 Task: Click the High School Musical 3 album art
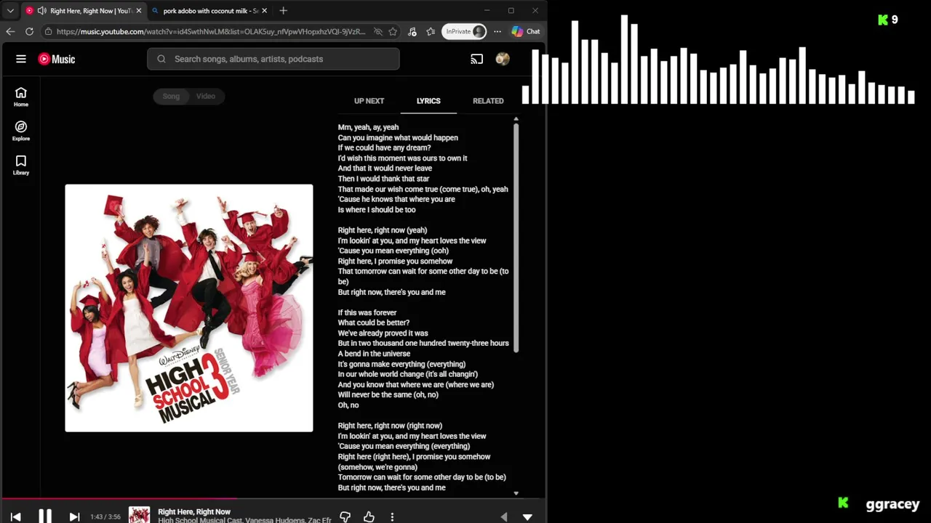coord(189,308)
